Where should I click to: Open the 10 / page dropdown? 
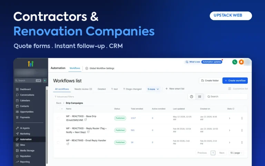coord(236,153)
